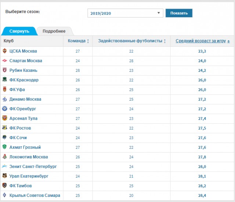Click average age 26,0 in ФК Уфа row
This screenshot has width=235, height=202.
point(202,90)
